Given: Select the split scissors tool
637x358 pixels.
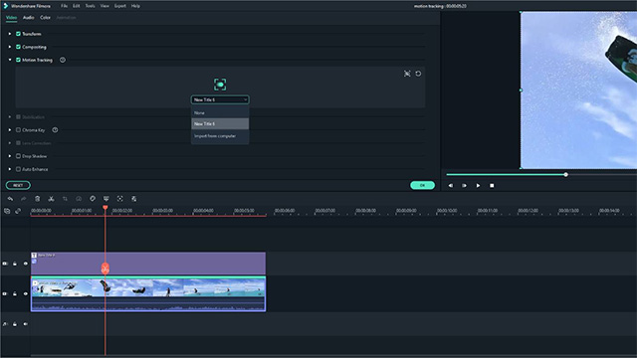Looking at the screenshot, I should [51, 199].
